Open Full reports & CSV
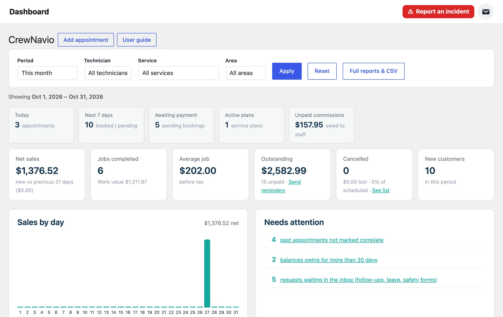 click(x=373, y=71)
